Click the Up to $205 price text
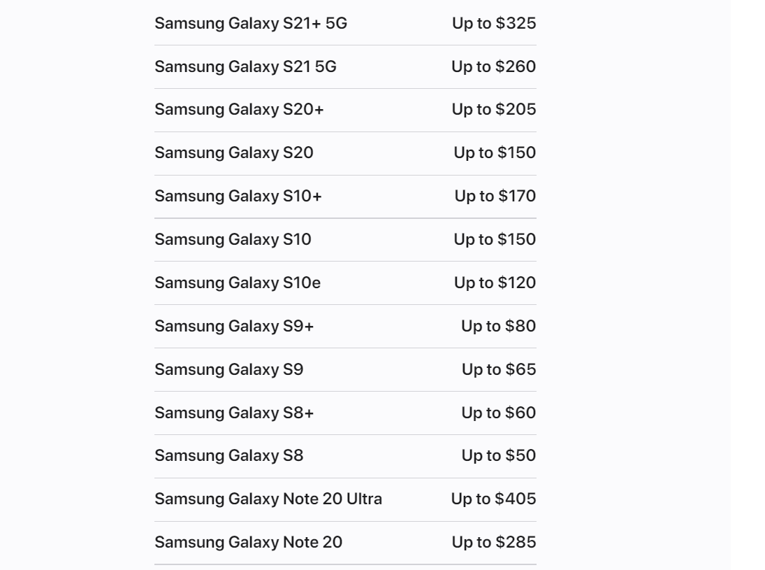Image resolution: width=765 pixels, height=570 pixels. pos(493,110)
